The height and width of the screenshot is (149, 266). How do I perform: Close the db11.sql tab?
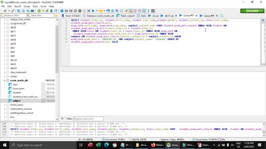[x=176, y=16]
